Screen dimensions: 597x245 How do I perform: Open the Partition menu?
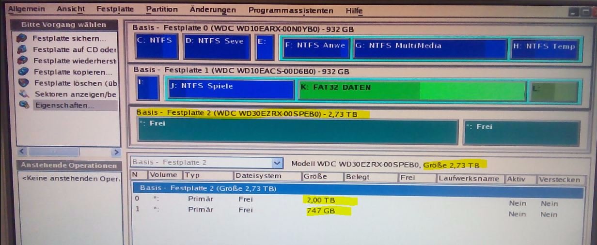[162, 10]
